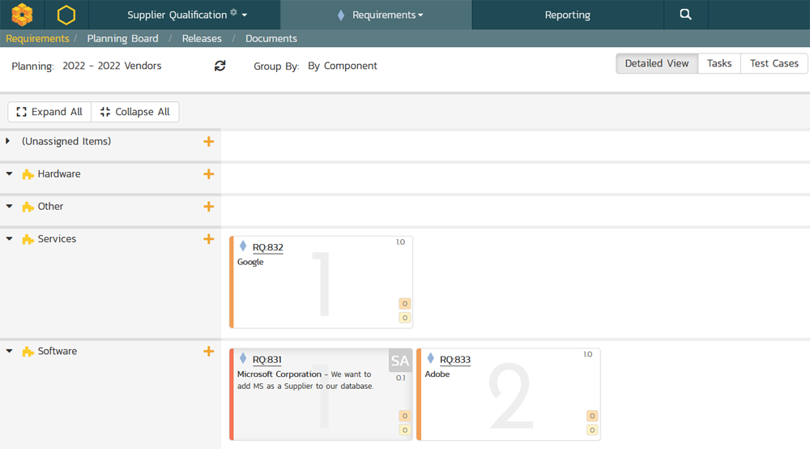Toggle the Test Cases view
Image resolution: width=810 pixels, height=449 pixels.
[x=774, y=63]
